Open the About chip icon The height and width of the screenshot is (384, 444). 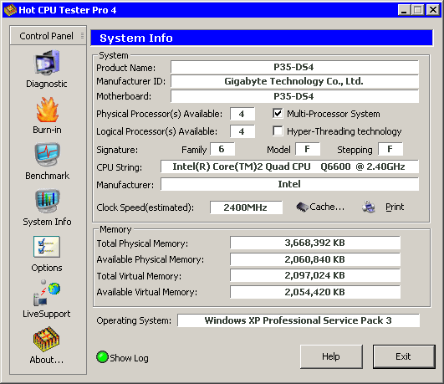coord(47,339)
